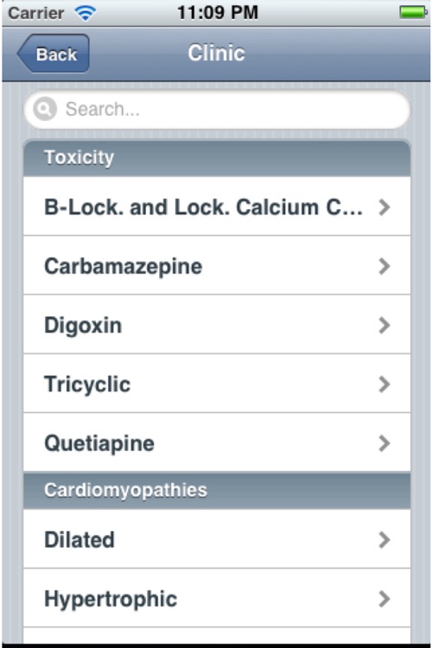Open the Dilated cardiomyopathy item
432x648 pixels.
pos(217,539)
